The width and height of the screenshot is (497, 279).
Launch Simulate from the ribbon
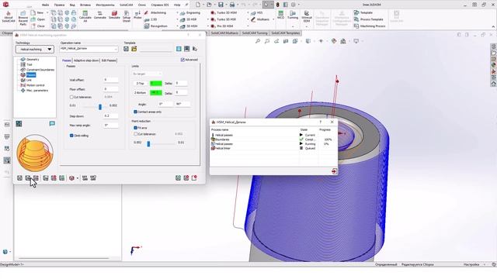coord(114,15)
